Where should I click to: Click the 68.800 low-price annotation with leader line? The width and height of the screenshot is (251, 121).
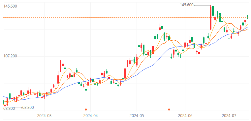click(x=28, y=108)
